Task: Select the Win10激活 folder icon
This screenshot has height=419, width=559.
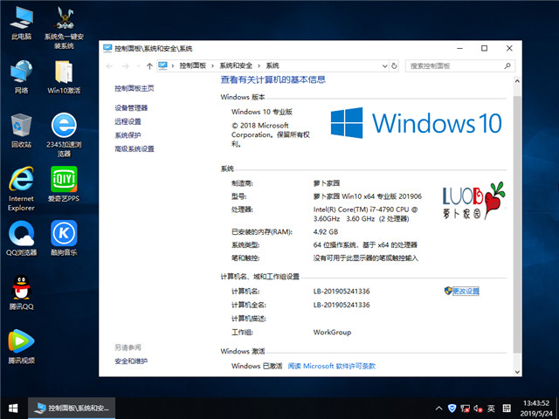Action: 64,77
